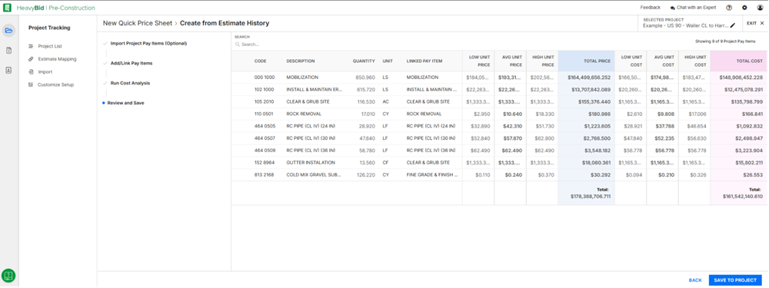This screenshot has height=288, width=769.
Task: Select code cell 813 2168
Action: click(265, 174)
